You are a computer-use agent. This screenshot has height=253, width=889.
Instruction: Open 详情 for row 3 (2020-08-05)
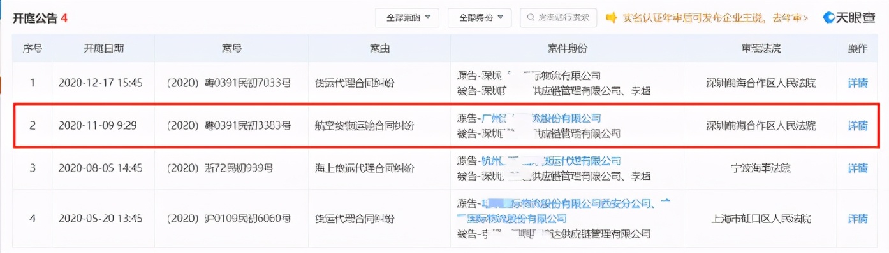pos(857,168)
